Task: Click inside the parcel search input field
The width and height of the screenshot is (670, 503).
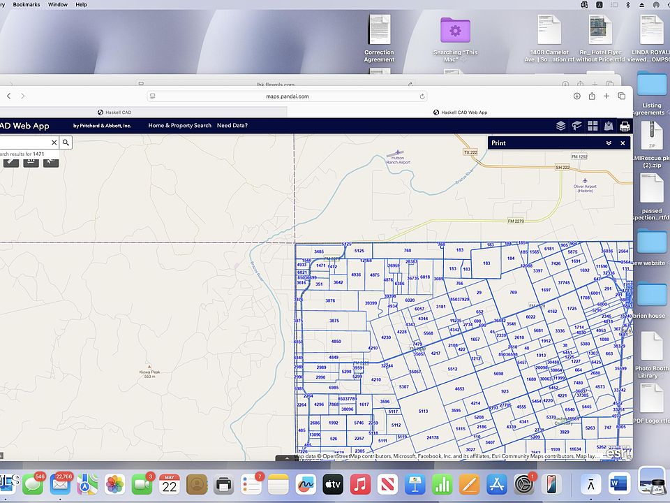Action: [24, 142]
